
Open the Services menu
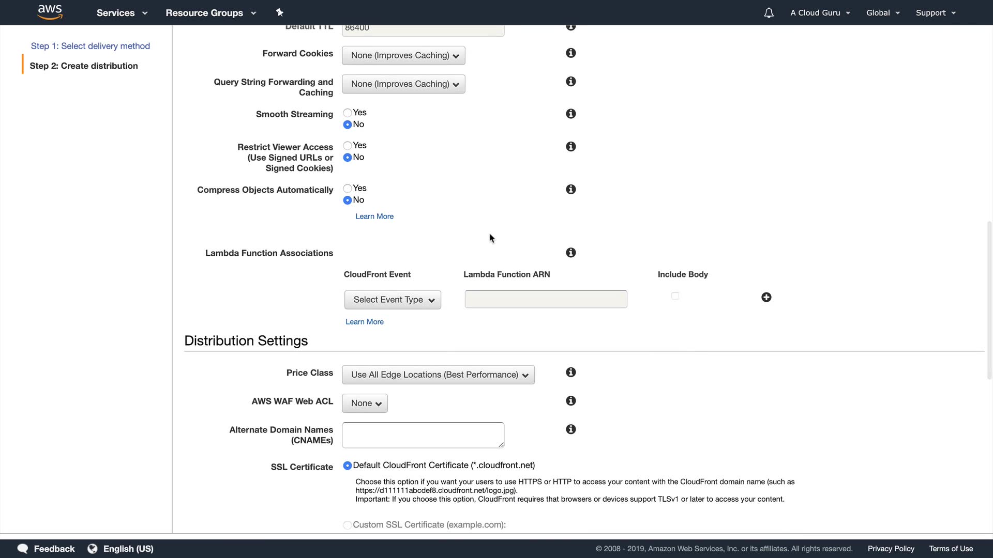[x=122, y=13]
